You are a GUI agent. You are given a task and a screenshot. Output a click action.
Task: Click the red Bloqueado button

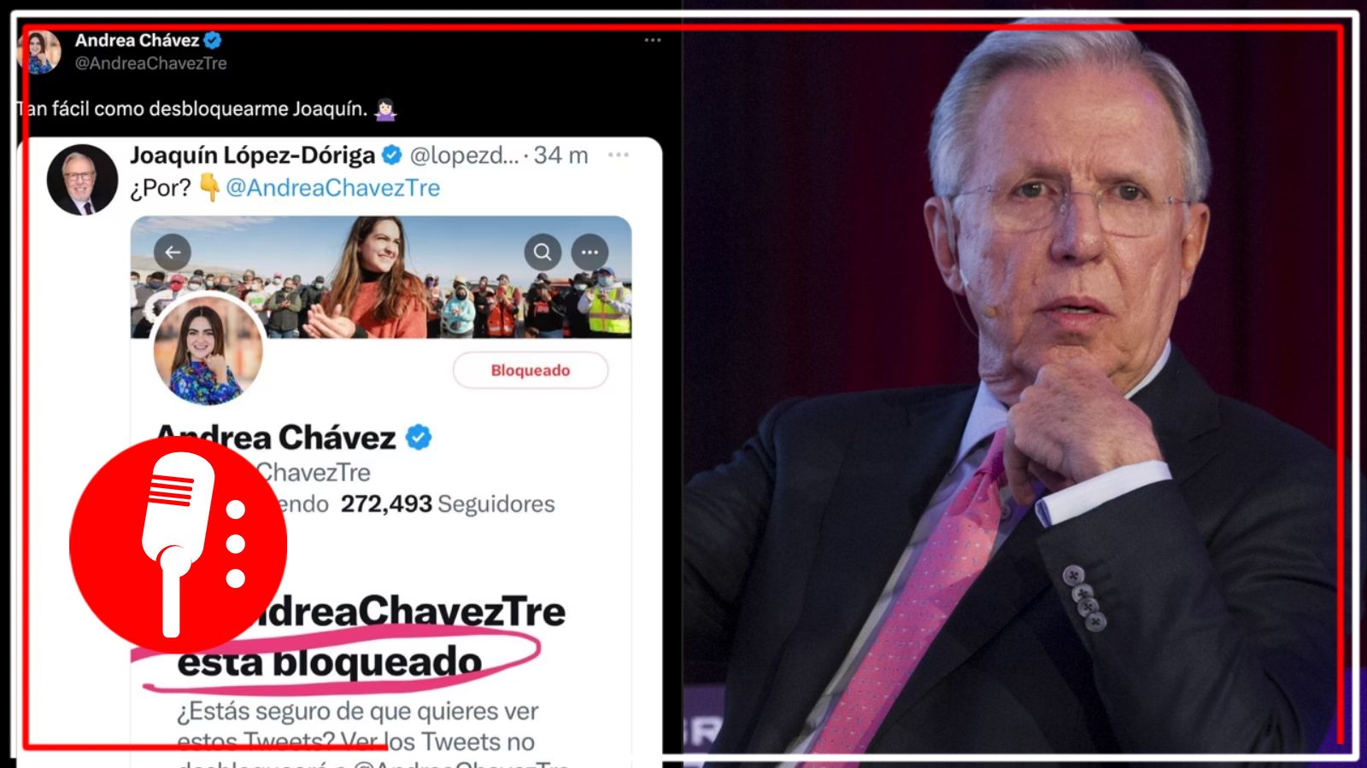point(531,370)
